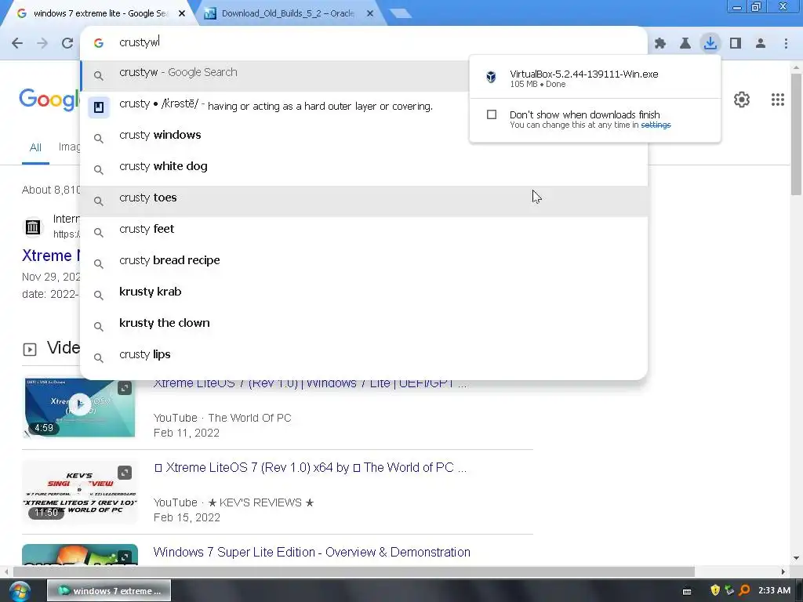Switch to windows 7 extreme lite tab
The height and width of the screenshot is (602, 803).
coord(100,13)
